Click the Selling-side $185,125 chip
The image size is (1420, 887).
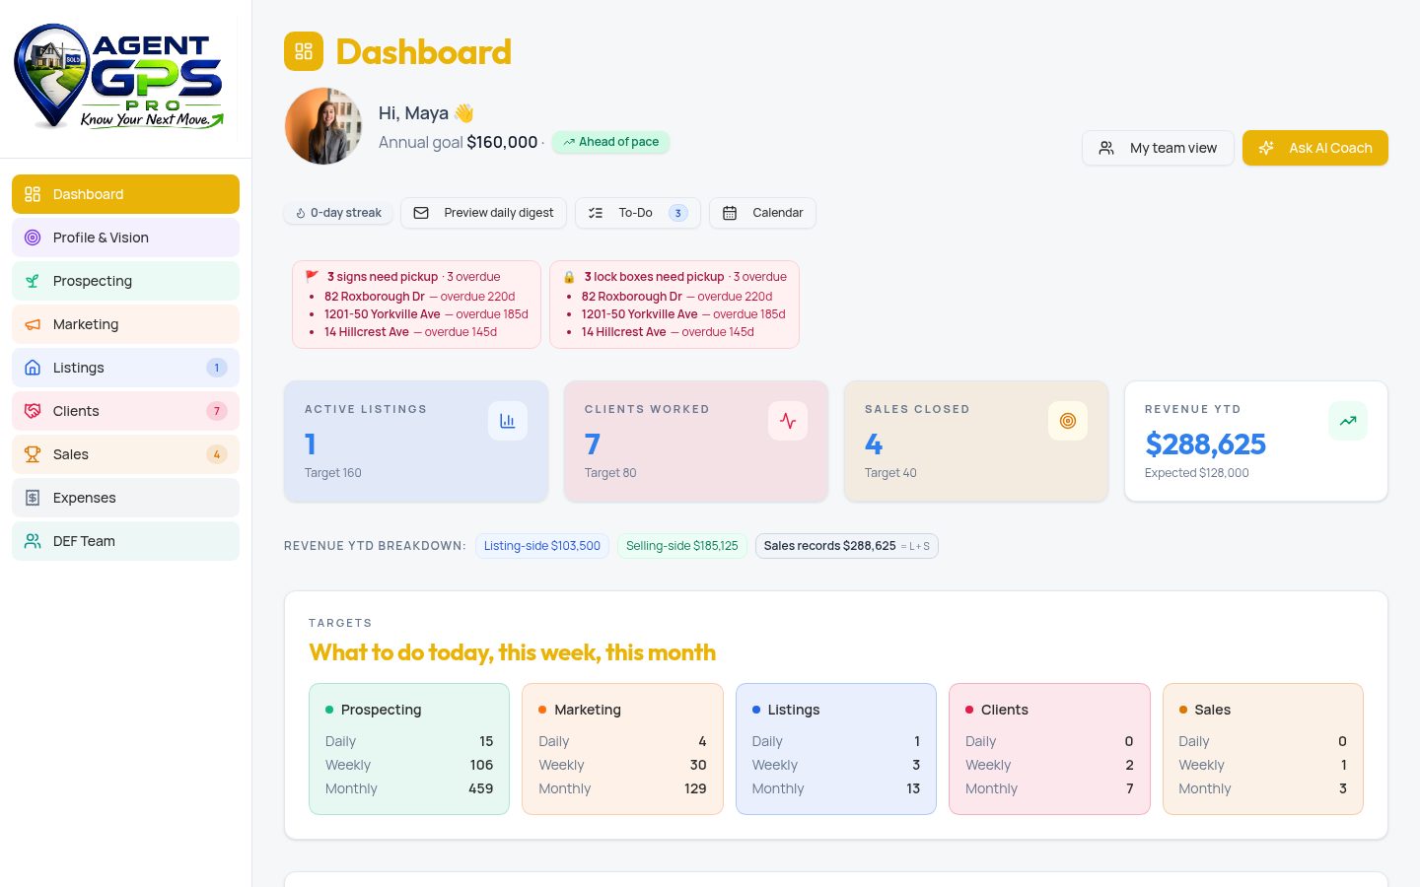coord(682,546)
